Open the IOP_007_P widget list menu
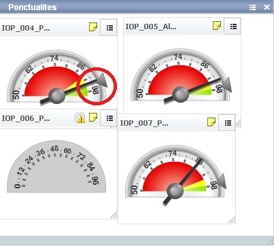 click(228, 123)
